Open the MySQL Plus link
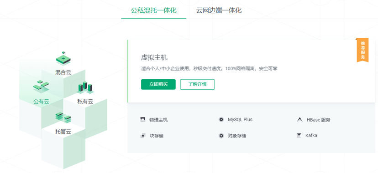This screenshot has height=173, width=378. coord(240,120)
